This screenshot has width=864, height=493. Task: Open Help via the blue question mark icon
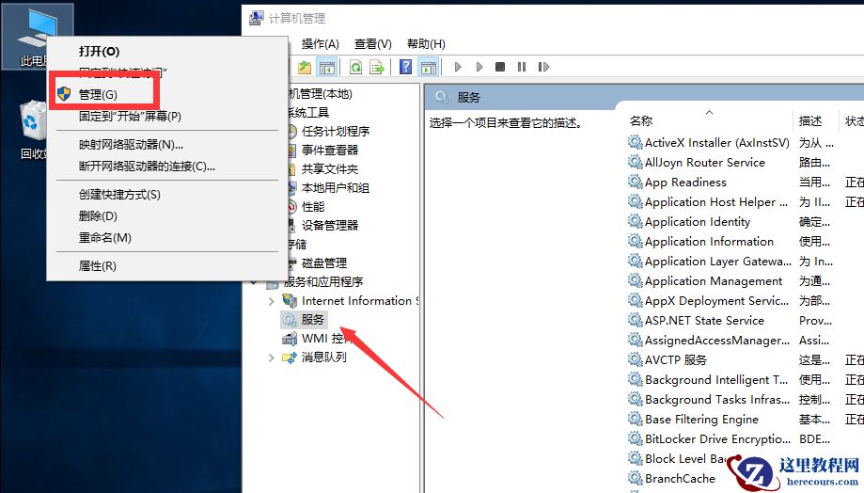coord(405,68)
